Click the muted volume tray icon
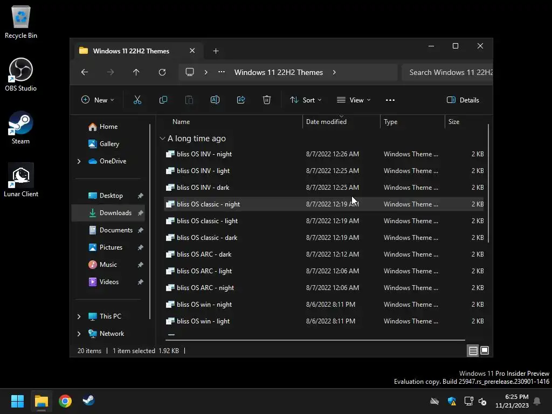 click(482, 401)
